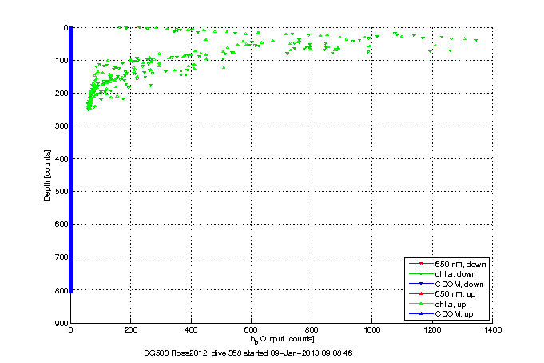Click x-axis tick label '600'
The height and width of the screenshot is (363, 544).
(251, 329)
